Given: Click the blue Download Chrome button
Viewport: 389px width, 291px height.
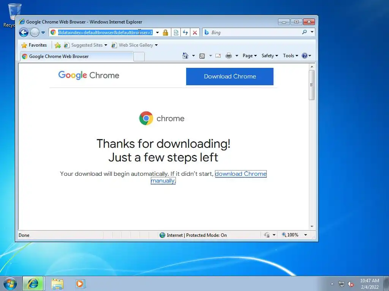Looking at the screenshot, I should (x=230, y=77).
